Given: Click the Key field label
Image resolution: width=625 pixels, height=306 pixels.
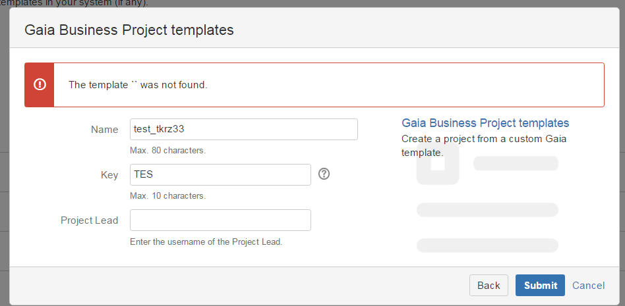Looking at the screenshot, I should point(109,175).
